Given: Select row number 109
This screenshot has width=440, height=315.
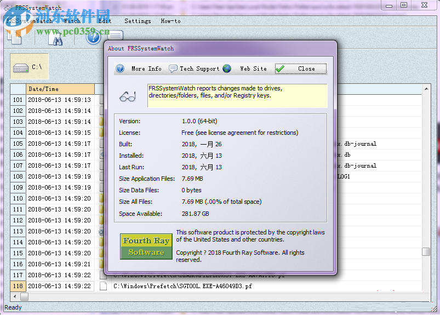Looking at the screenshot, I should point(18,187).
